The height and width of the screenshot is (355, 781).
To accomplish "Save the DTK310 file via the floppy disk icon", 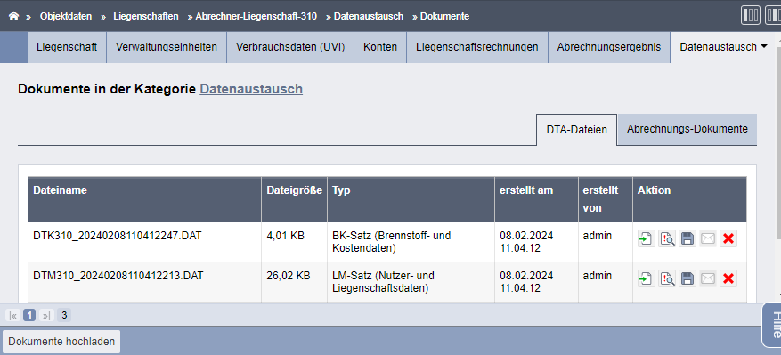I will coord(687,239).
